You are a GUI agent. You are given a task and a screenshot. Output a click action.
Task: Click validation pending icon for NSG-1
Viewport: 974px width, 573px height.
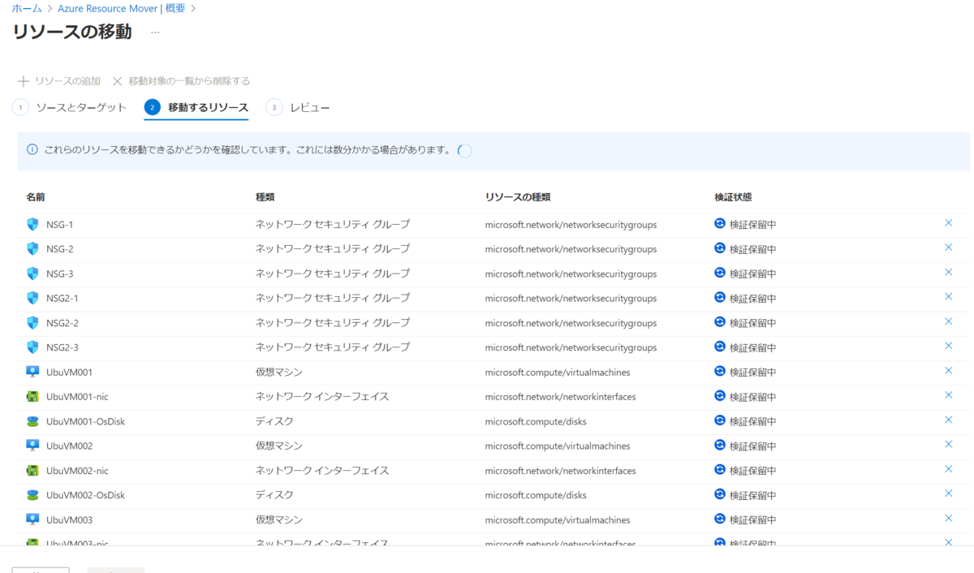[720, 223]
